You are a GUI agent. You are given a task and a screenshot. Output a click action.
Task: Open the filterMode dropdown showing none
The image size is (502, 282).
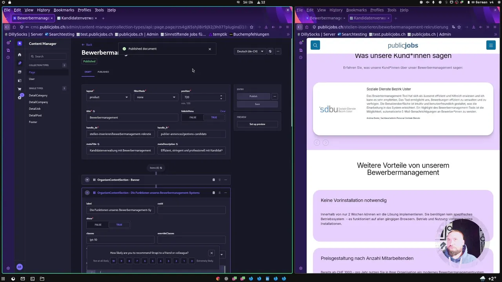click(x=156, y=97)
